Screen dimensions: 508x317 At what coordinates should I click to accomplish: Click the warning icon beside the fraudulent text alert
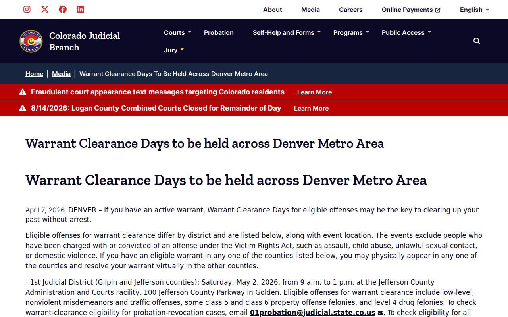[x=23, y=92]
